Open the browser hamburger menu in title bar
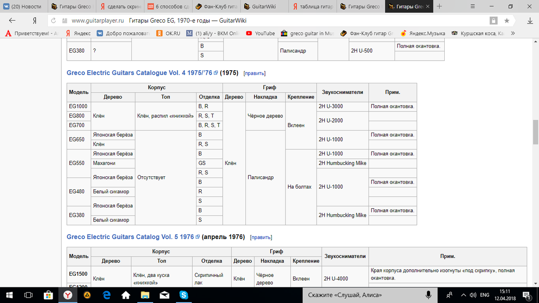 coord(472,6)
